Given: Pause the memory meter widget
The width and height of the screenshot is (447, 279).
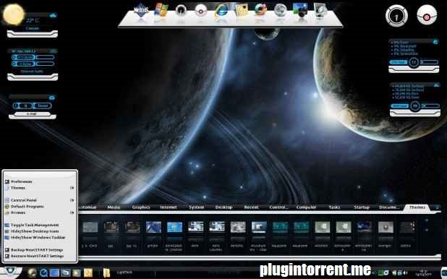Looking at the screenshot, I should 415,106.
